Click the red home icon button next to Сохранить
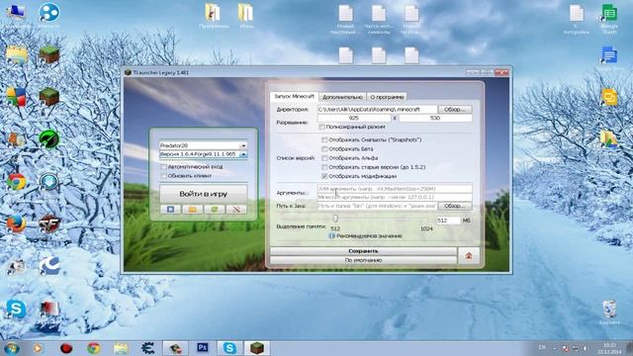The width and height of the screenshot is (633, 356). [x=469, y=255]
